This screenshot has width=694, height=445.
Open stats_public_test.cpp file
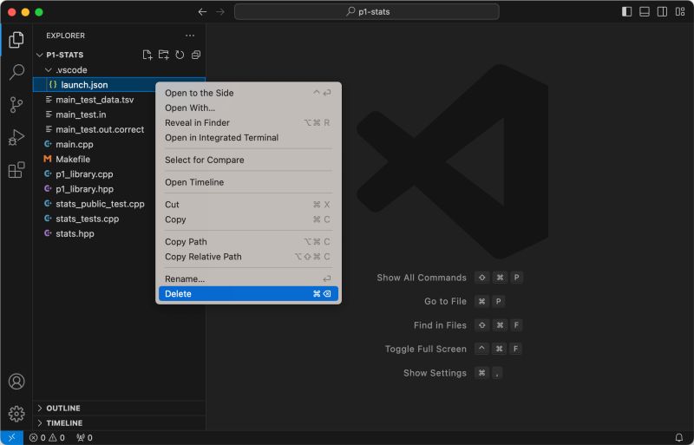pos(100,204)
